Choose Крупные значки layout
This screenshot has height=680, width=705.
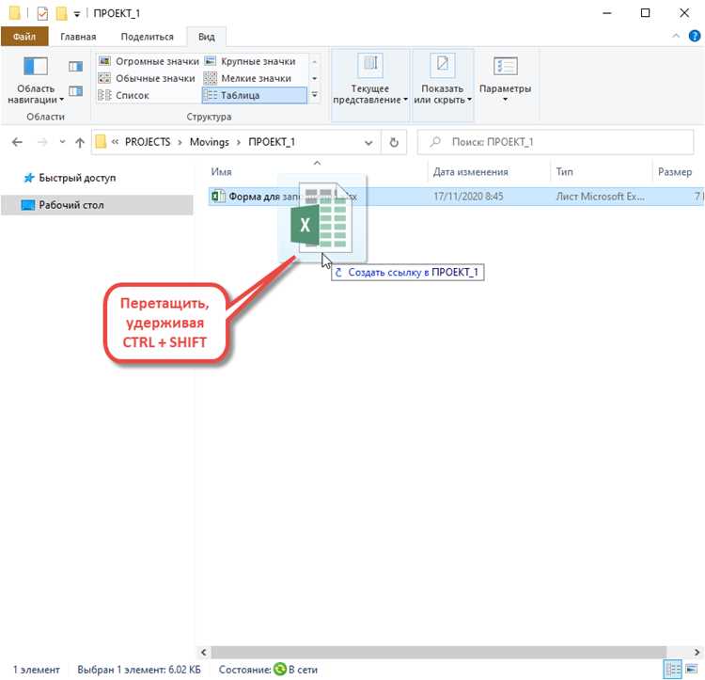[x=250, y=61]
